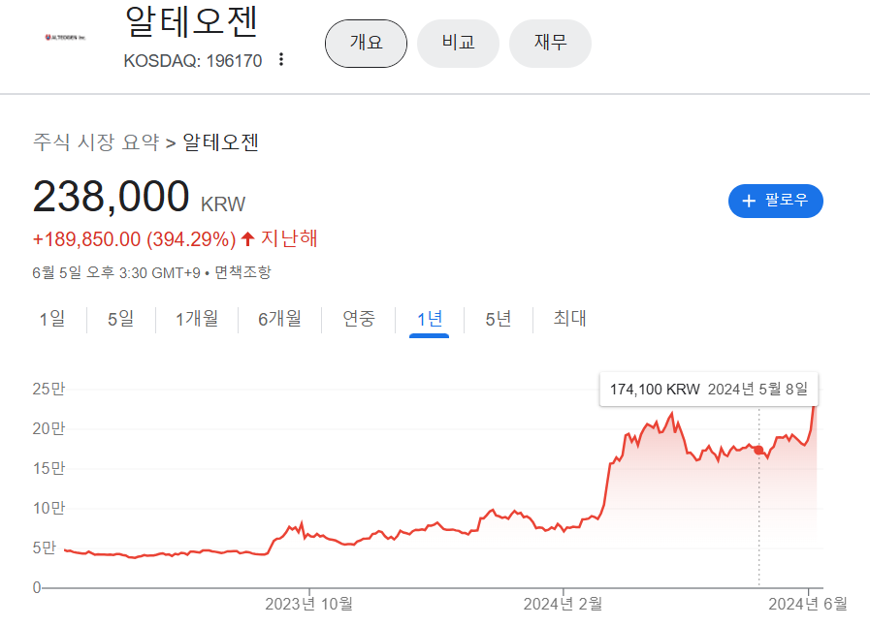This screenshot has width=870, height=626.
Task: Open the 주식 시장 요약 breadcrumb link
Action: [96, 143]
